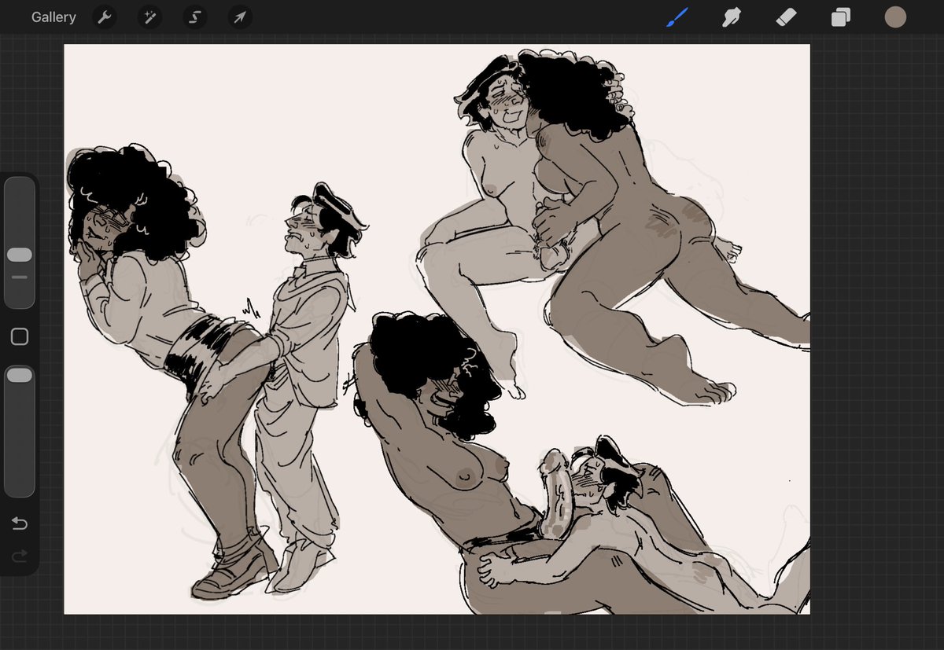Select the Eraser tool

pos(786,17)
